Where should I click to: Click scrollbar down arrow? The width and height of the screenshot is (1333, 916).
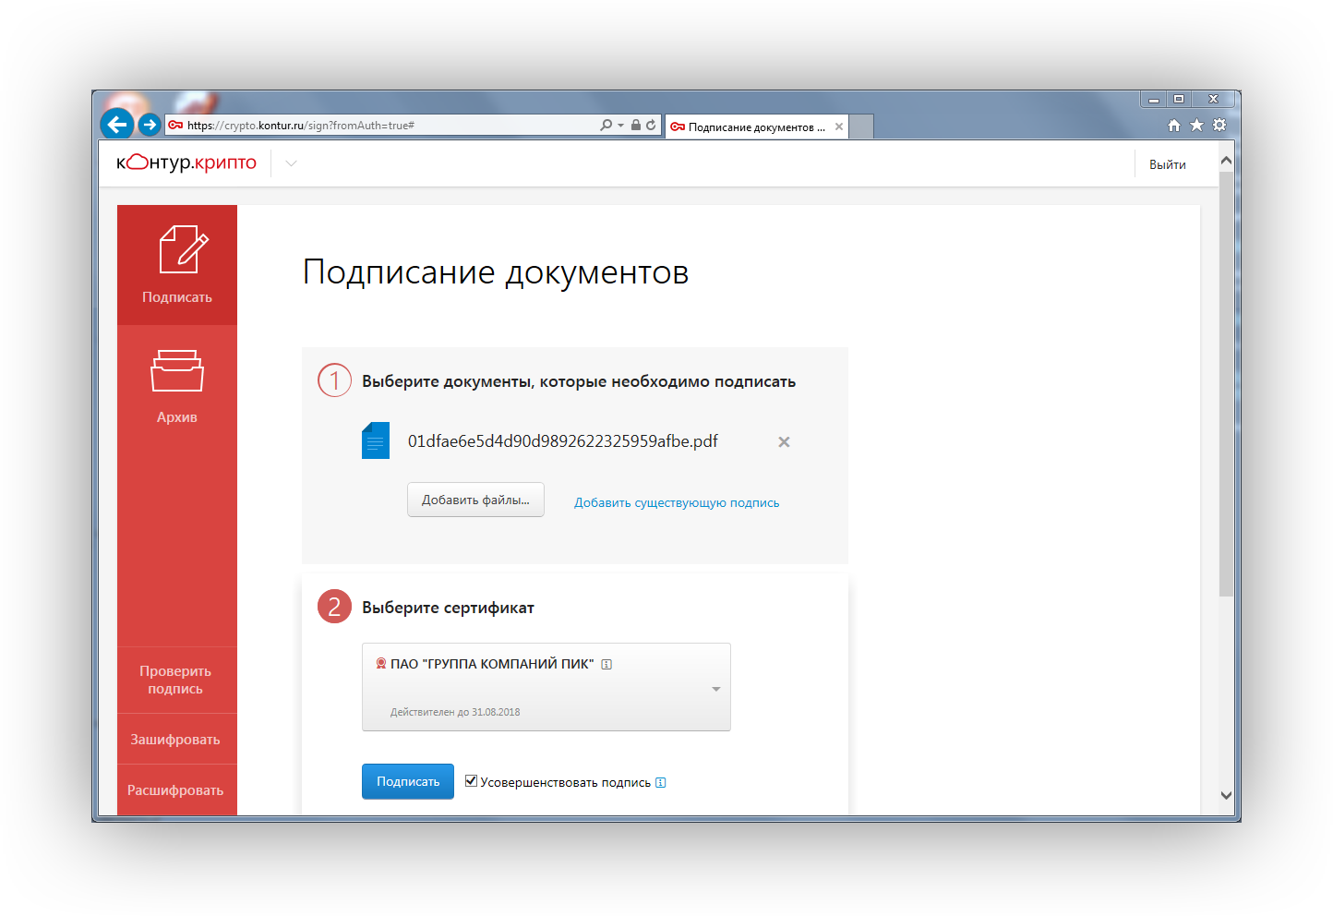click(1227, 795)
